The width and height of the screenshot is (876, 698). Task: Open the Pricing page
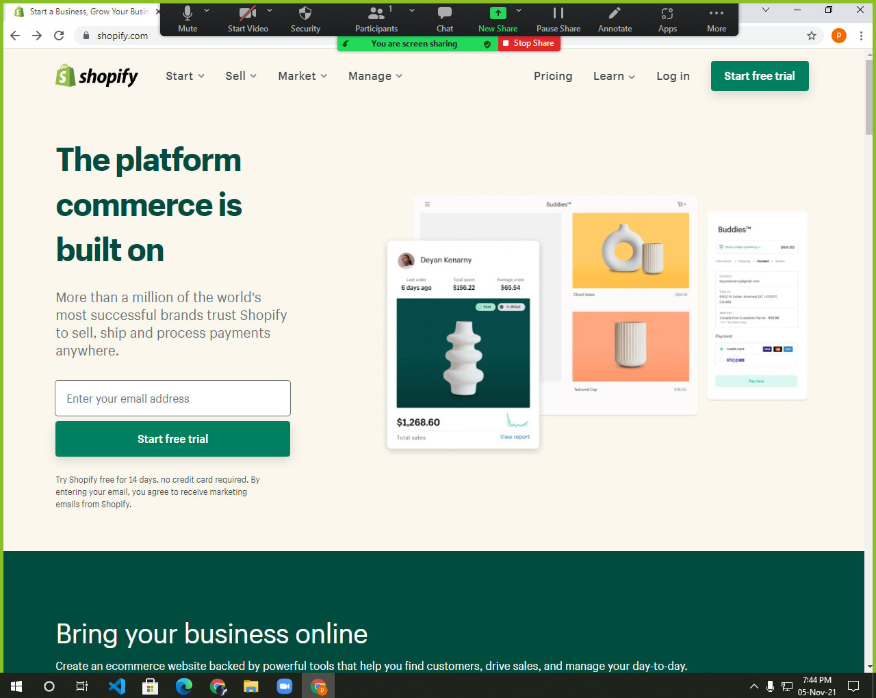coord(553,76)
